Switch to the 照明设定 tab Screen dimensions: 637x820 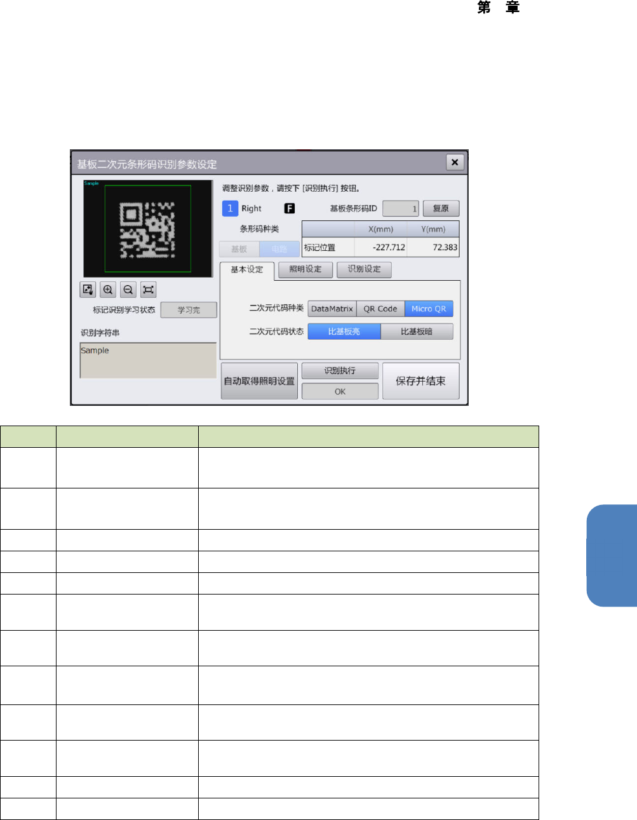click(x=305, y=269)
